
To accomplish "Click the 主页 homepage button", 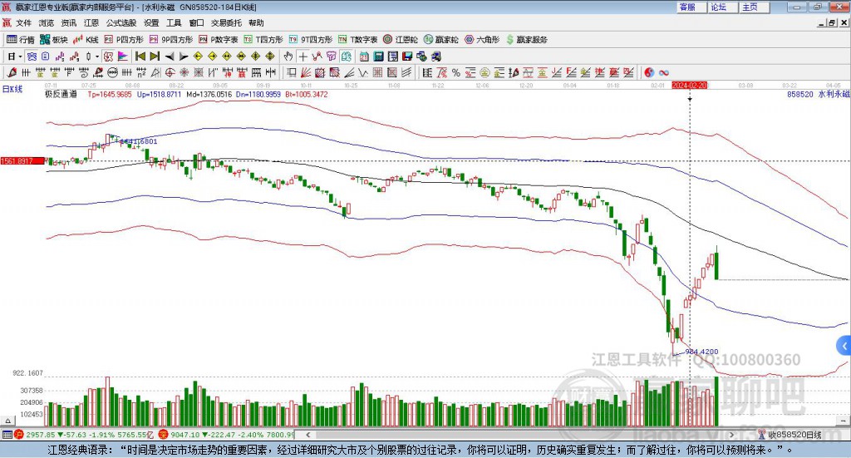I will [x=754, y=7].
